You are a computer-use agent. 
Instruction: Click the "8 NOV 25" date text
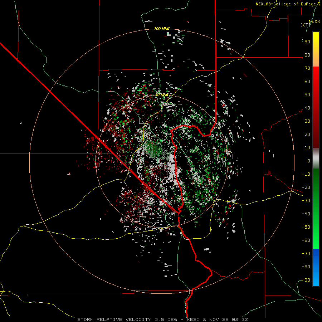click(216, 319)
